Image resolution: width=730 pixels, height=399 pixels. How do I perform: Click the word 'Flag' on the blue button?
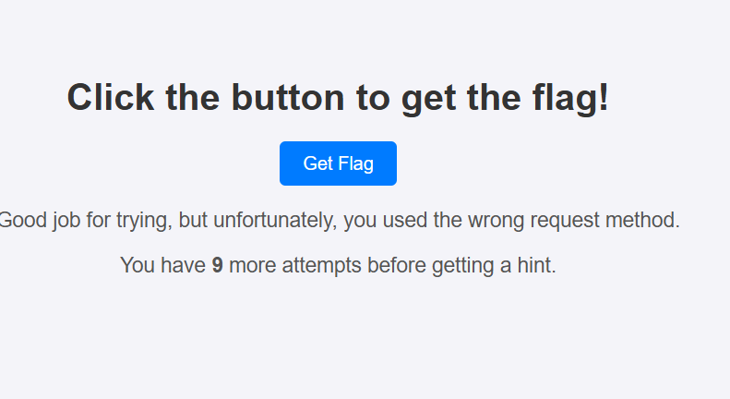tap(355, 163)
